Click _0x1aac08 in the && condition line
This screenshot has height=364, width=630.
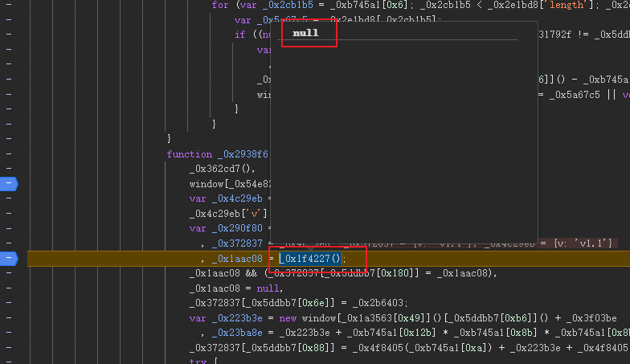pyautogui.click(x=215, y=273)
